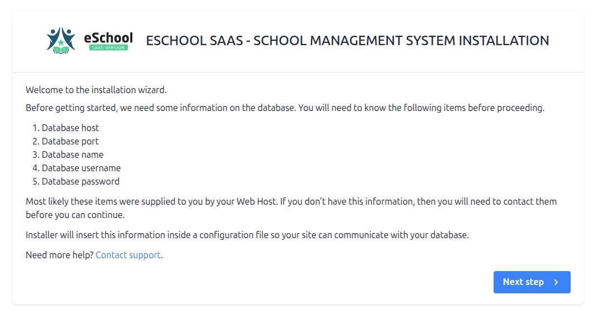This screenshot has height=314, width=593.
Task: Click the Database username list item
Action: click(81, 168)
